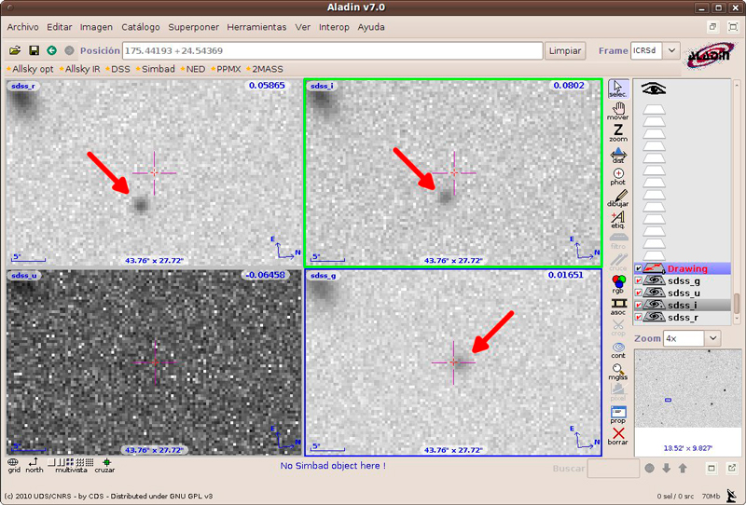Toggle the sdss_i layer checkbox
This screenshot has width=746, height=505.
pyautogui.click(x=639, y=305)
